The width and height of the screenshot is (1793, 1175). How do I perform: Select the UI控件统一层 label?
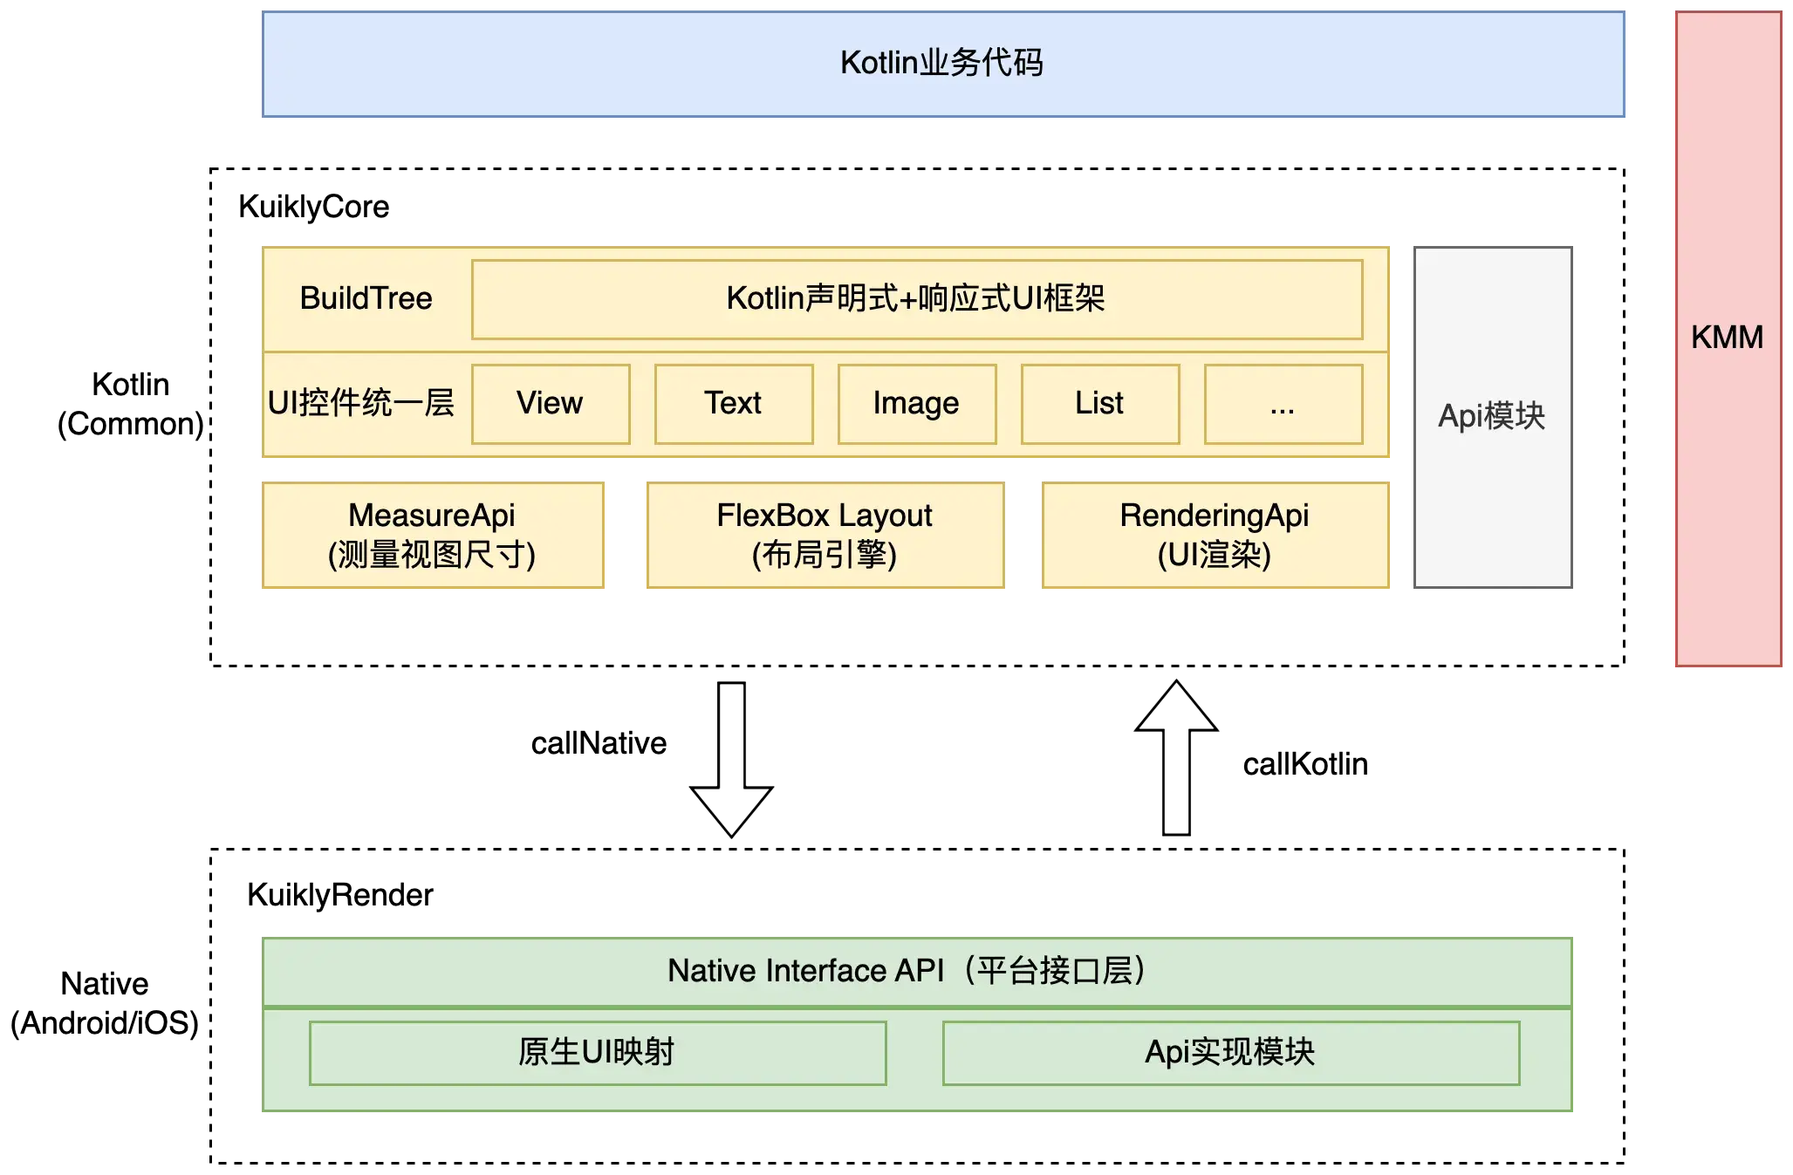pyautogui.click(x=360, y=403)
